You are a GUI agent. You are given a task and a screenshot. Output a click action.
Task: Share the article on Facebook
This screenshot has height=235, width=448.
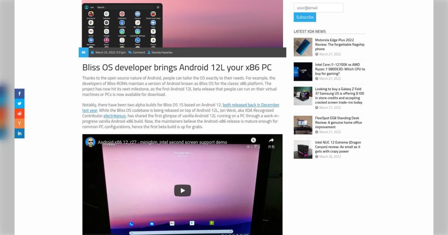pos(19,94)
